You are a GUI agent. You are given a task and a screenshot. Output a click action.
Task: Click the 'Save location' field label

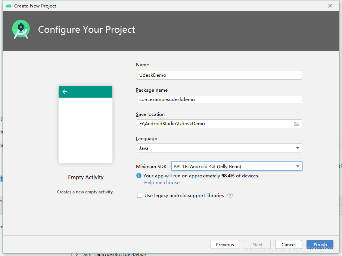point(150,114)
